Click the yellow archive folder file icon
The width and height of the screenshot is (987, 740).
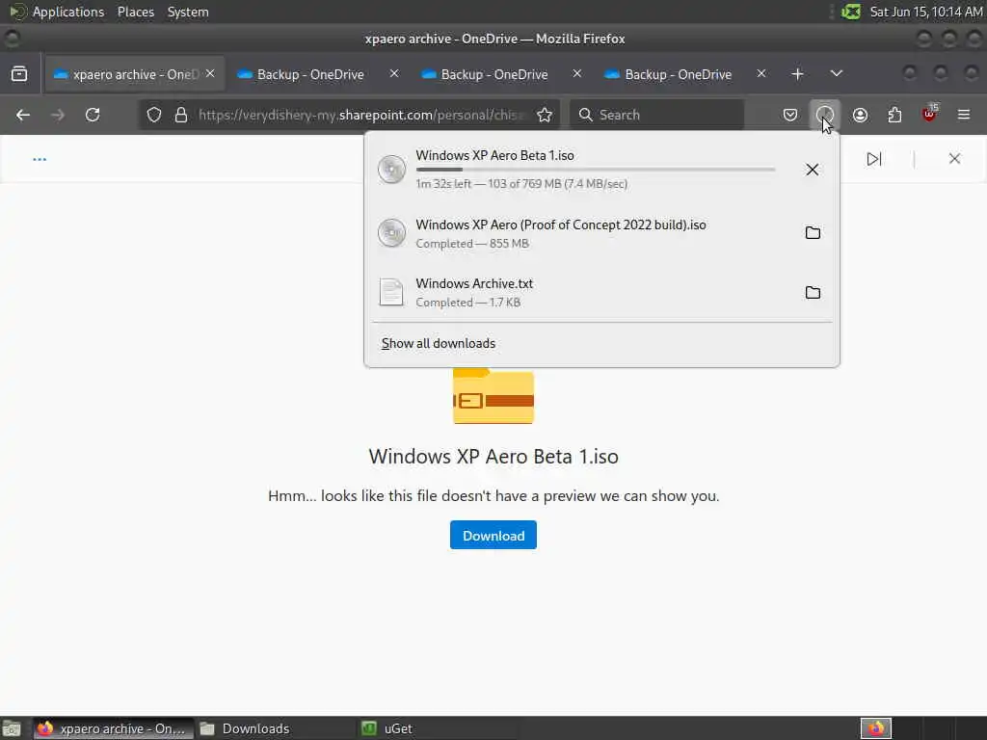point(493,396)
